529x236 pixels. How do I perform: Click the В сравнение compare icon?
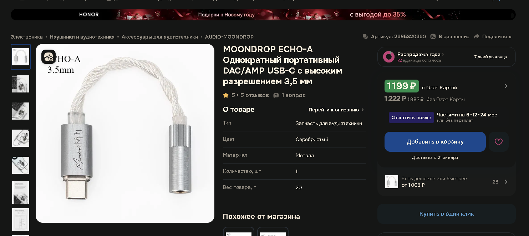tap(433, 36)
